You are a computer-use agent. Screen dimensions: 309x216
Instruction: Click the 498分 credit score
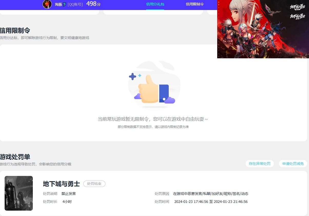[93, 4]
